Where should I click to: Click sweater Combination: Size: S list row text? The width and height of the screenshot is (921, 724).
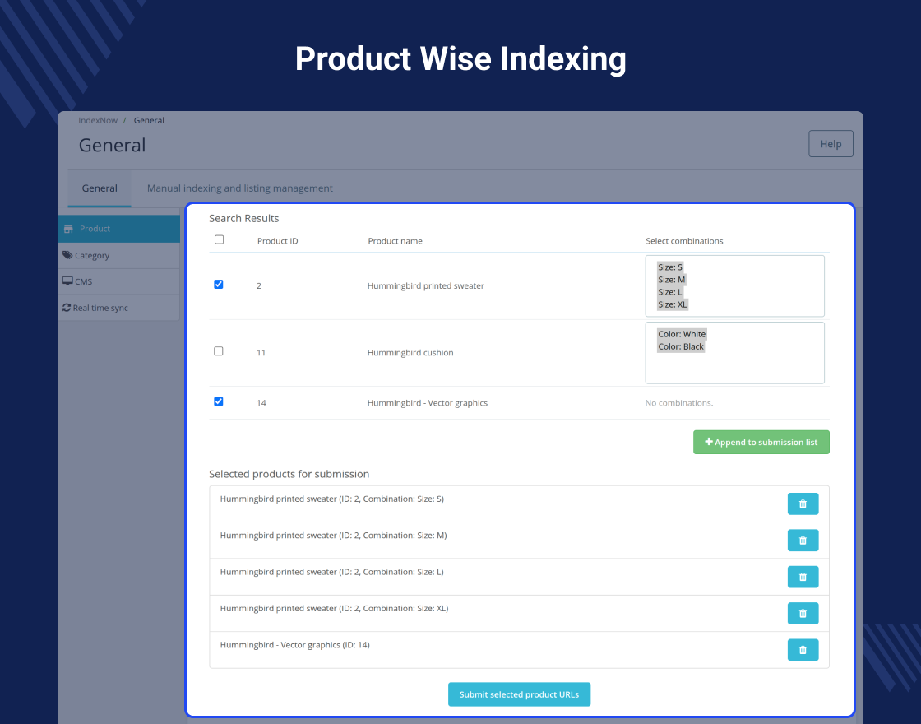(x=332, y=499)
